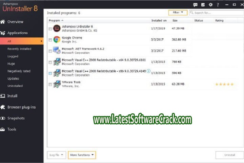This screenshot has width=244, height=163.
Task: Select the VMware Tools row name
Action: coord(71,82)
